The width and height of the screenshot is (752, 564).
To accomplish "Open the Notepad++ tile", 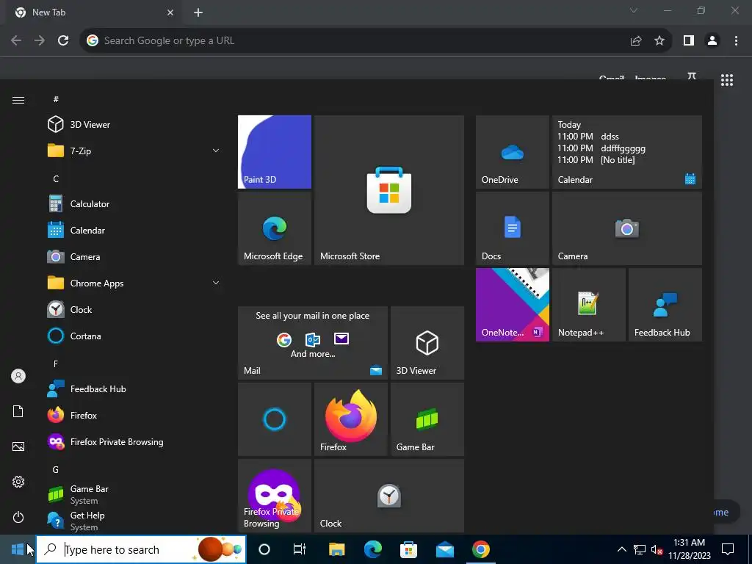I will coord(588,305).
